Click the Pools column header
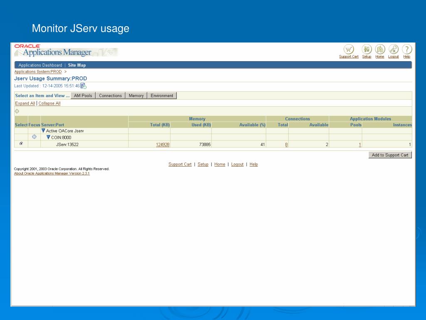426x320 pixels. [x=356, y=125]
